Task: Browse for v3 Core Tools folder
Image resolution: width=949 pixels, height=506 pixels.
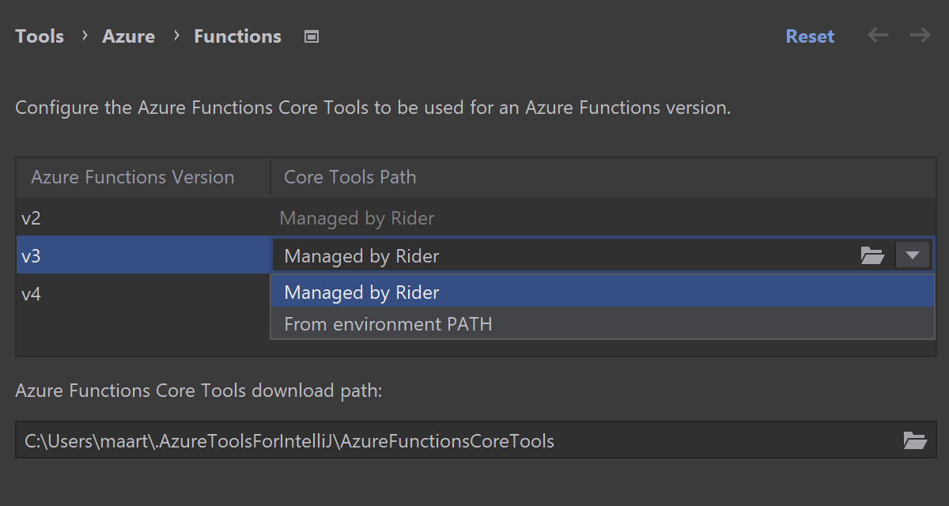Action: [872, 255]
